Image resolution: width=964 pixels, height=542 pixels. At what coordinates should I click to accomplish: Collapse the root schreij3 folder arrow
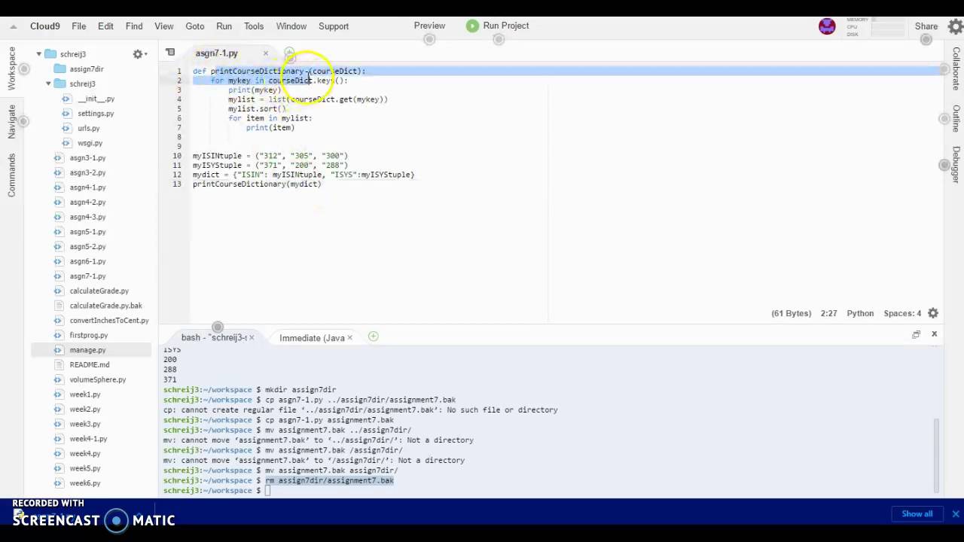[x=39, y=54]
